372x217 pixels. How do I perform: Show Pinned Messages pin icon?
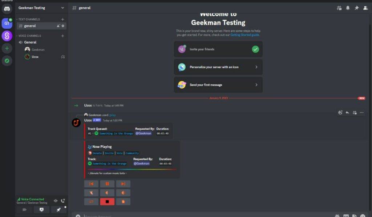click(357, 8)
